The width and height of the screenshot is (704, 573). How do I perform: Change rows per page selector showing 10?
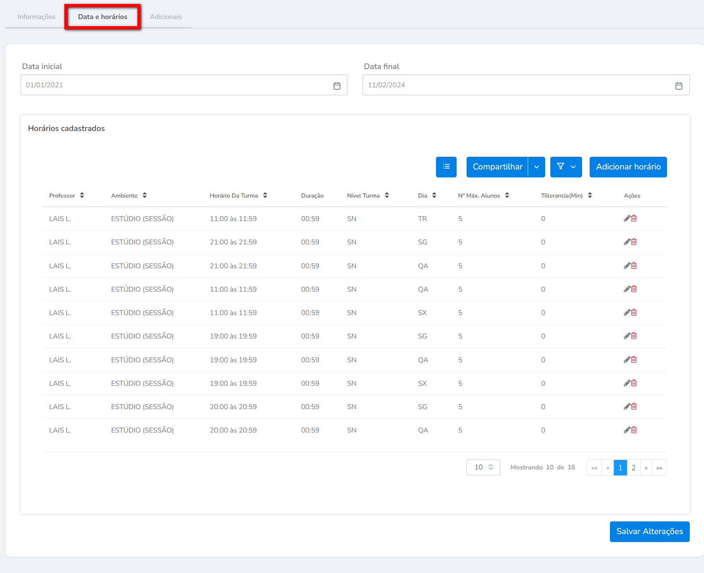[x=483, y=467]
